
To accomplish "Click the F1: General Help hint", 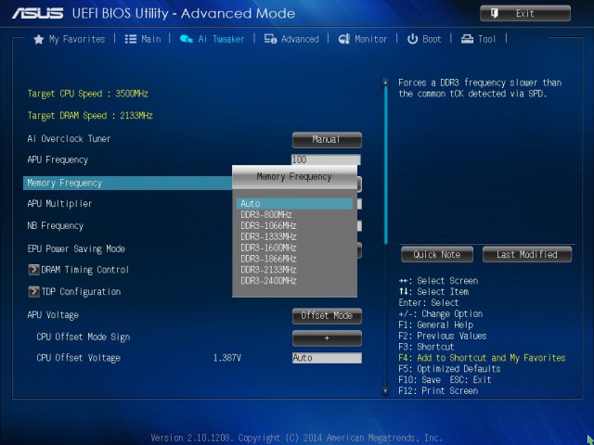I will click(x=435, y=325).
